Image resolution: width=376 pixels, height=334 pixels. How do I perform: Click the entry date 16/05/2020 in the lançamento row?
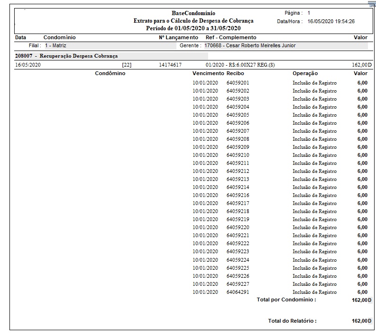[x=28, y=65]
